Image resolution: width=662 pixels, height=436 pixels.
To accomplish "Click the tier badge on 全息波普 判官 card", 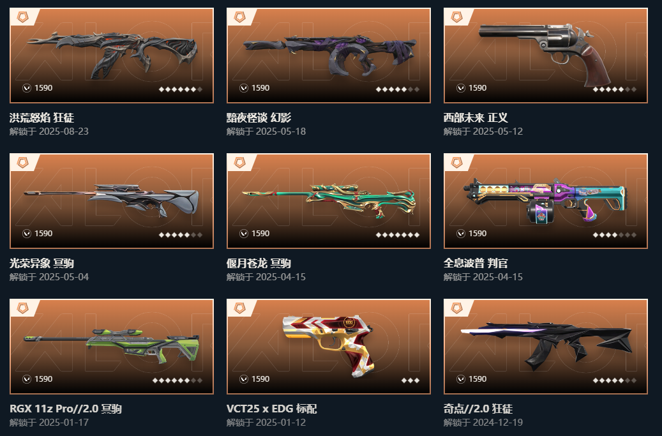I will coord(457,163).
